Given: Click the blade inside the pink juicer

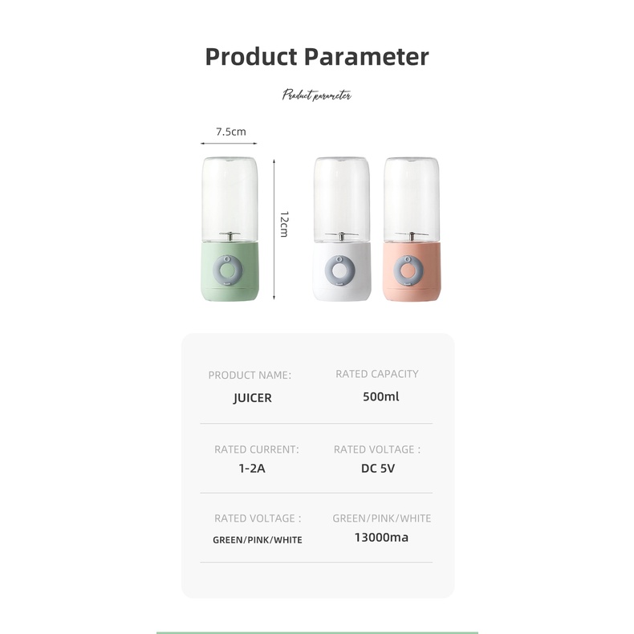Looking at the screenshot, I should click(412, 236).
